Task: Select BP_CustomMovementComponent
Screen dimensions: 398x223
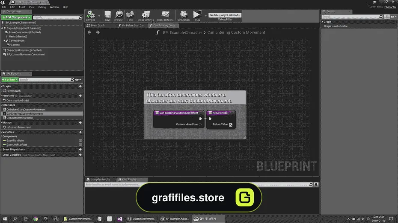Action: click(26, 54)
